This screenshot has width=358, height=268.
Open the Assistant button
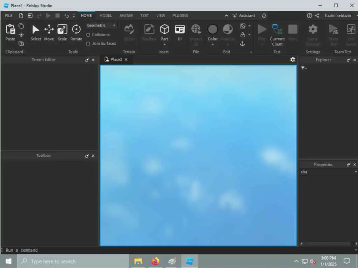(x=244, y=15)
